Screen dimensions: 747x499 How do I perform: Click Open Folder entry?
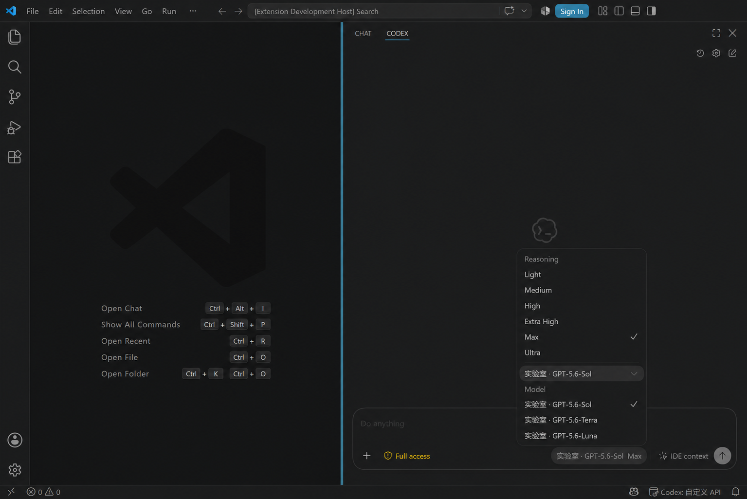185,374
